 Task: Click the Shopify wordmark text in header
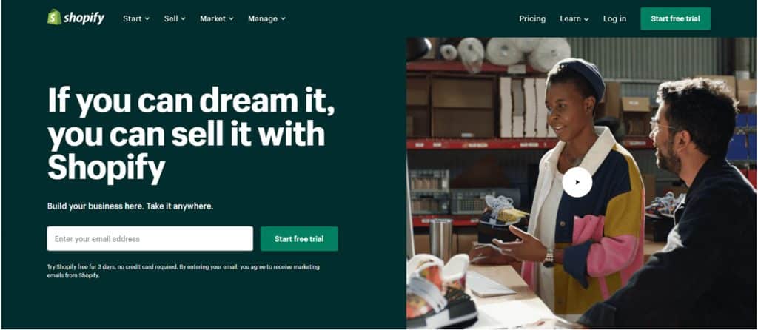[84, 18]
